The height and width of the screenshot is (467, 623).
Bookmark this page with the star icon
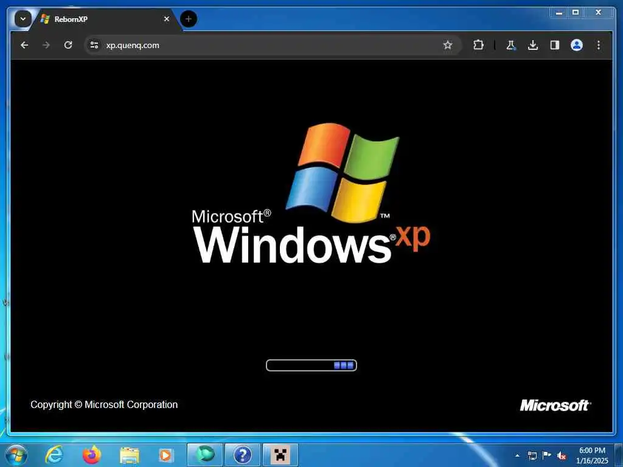448,45
